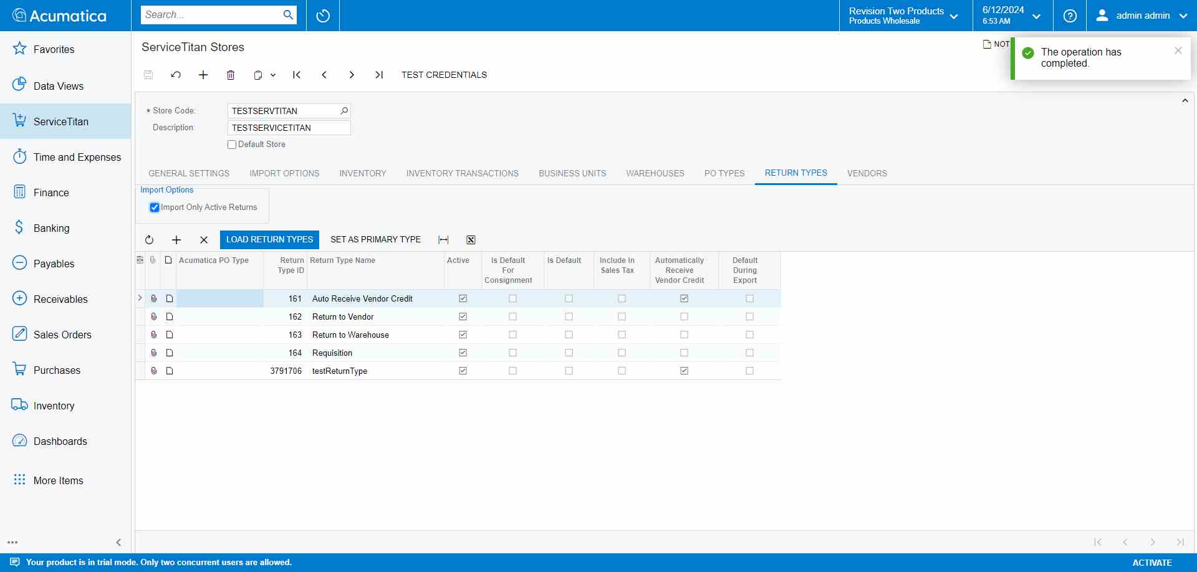The height and width of the screenshot is (572, 1197).
Task: Go to the previous record
Action: point(324,75)
